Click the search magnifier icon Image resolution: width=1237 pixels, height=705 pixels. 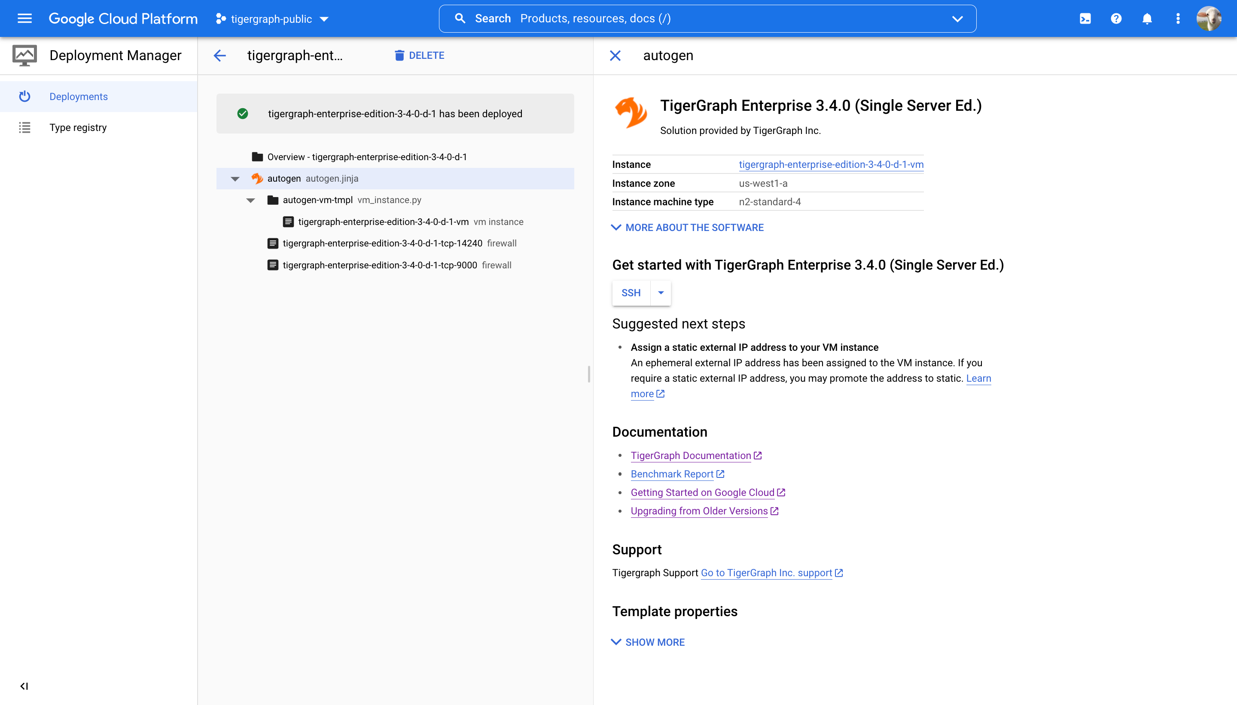pyautogui.click(x=460, y=18)
